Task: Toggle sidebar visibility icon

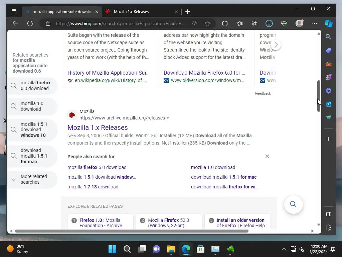Action: click(x=329, y=214)
